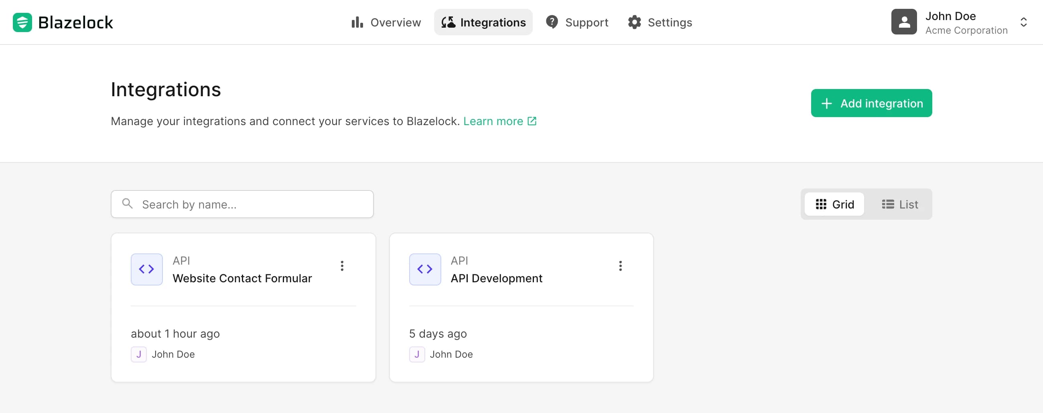This screenshot has width=1043, height=413.
Task: Open three-dot menu for API Development
Action: point(620,266)
